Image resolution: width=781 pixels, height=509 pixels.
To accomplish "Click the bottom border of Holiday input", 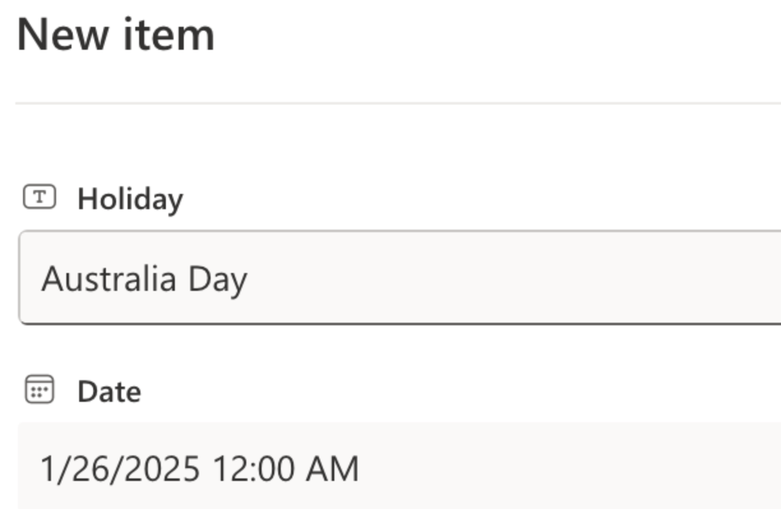I will pyautogui.click(x=396, y=323).
